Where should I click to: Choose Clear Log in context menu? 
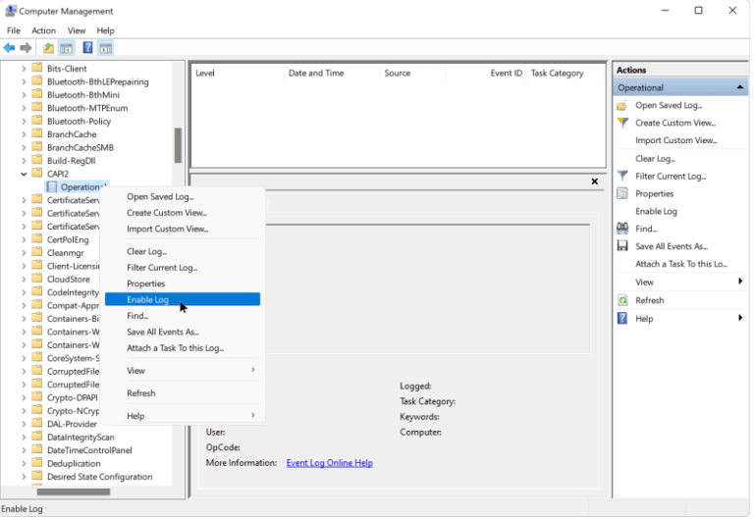(183, 251)
